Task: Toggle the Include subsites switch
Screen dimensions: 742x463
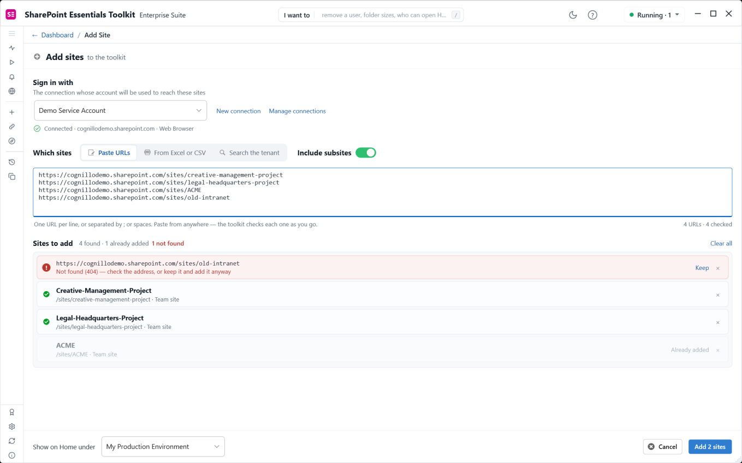Action: (366, 153)
